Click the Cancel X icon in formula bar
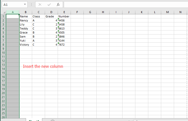 (40, 5)
